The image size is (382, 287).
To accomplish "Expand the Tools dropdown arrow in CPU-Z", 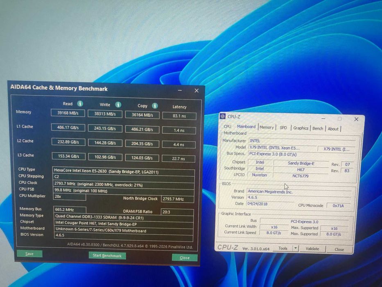I will (x=295, y=248).
